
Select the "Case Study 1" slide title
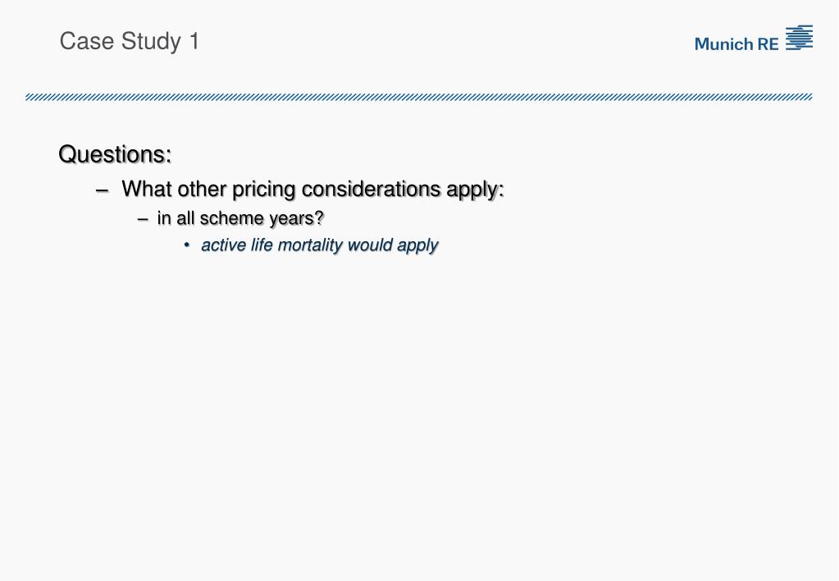coord(130,41)
